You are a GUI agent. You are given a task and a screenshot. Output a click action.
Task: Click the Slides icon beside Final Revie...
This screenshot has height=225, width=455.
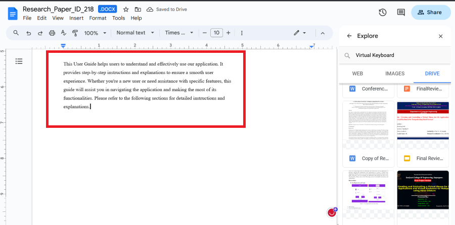[x=407, y=158]
